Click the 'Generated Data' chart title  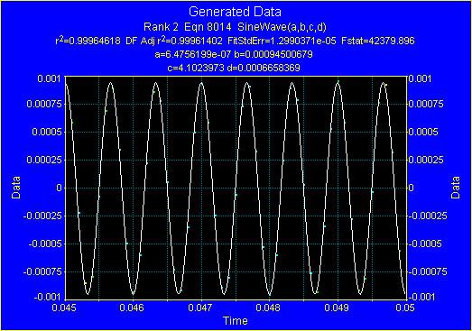[x=235, y=12]
